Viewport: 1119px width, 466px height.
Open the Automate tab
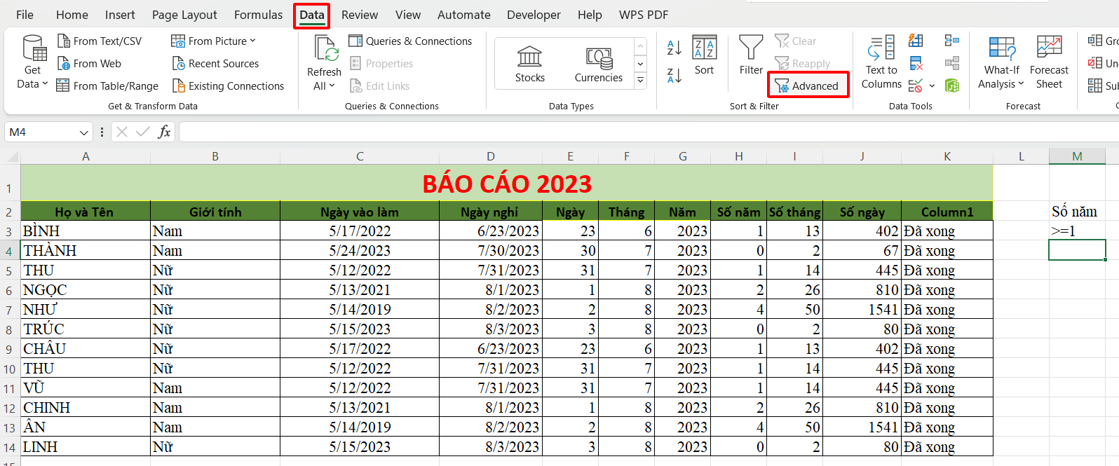pyautogui.click(x=464, y=15)
